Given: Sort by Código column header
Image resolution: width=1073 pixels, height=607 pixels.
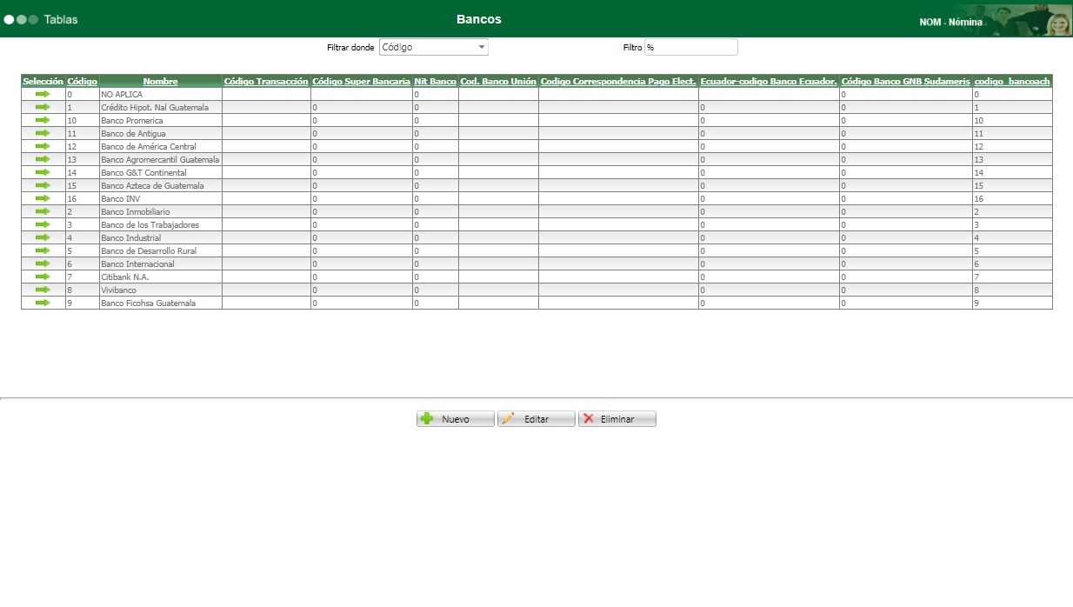Looking at the screenshot, I should (83, 81).
